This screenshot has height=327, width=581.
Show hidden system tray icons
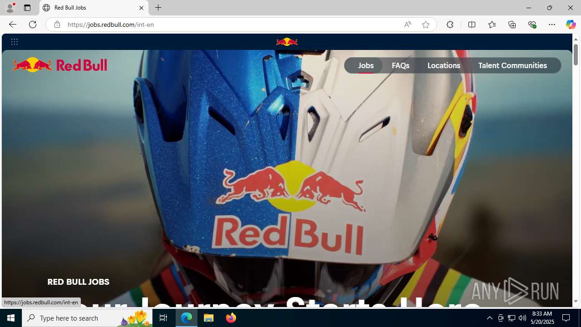489,318
